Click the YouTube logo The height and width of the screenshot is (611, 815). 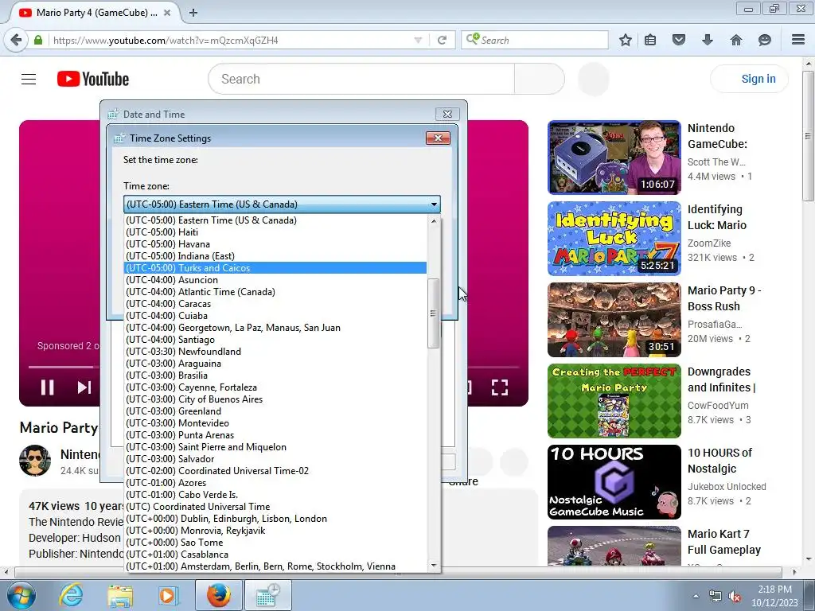tap(93, 79)
